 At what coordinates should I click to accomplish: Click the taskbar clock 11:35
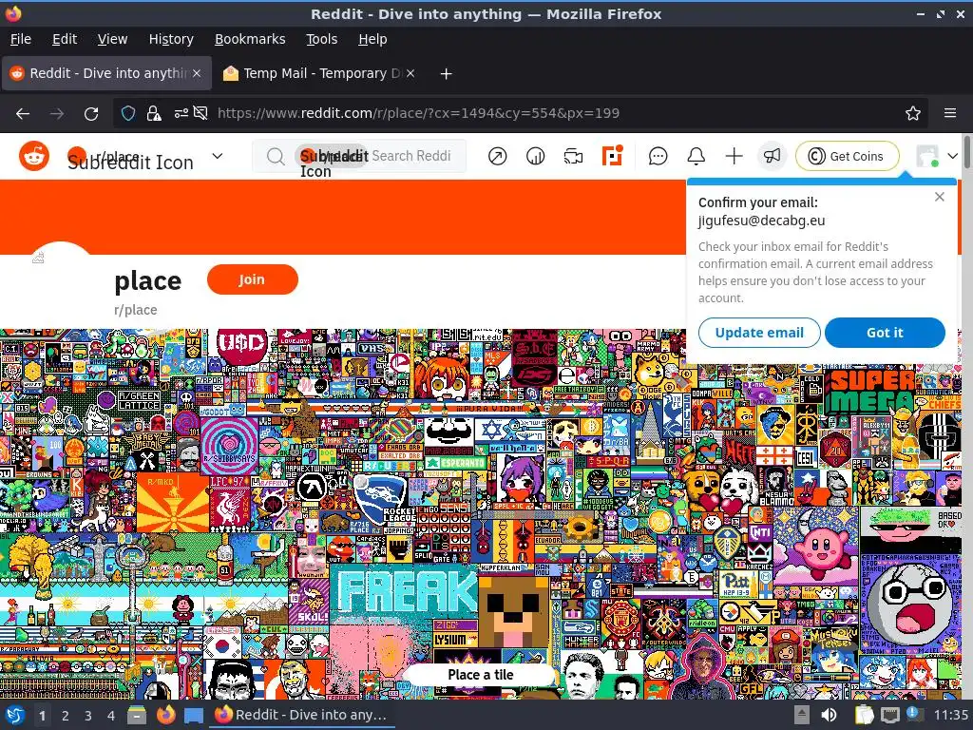950,715
